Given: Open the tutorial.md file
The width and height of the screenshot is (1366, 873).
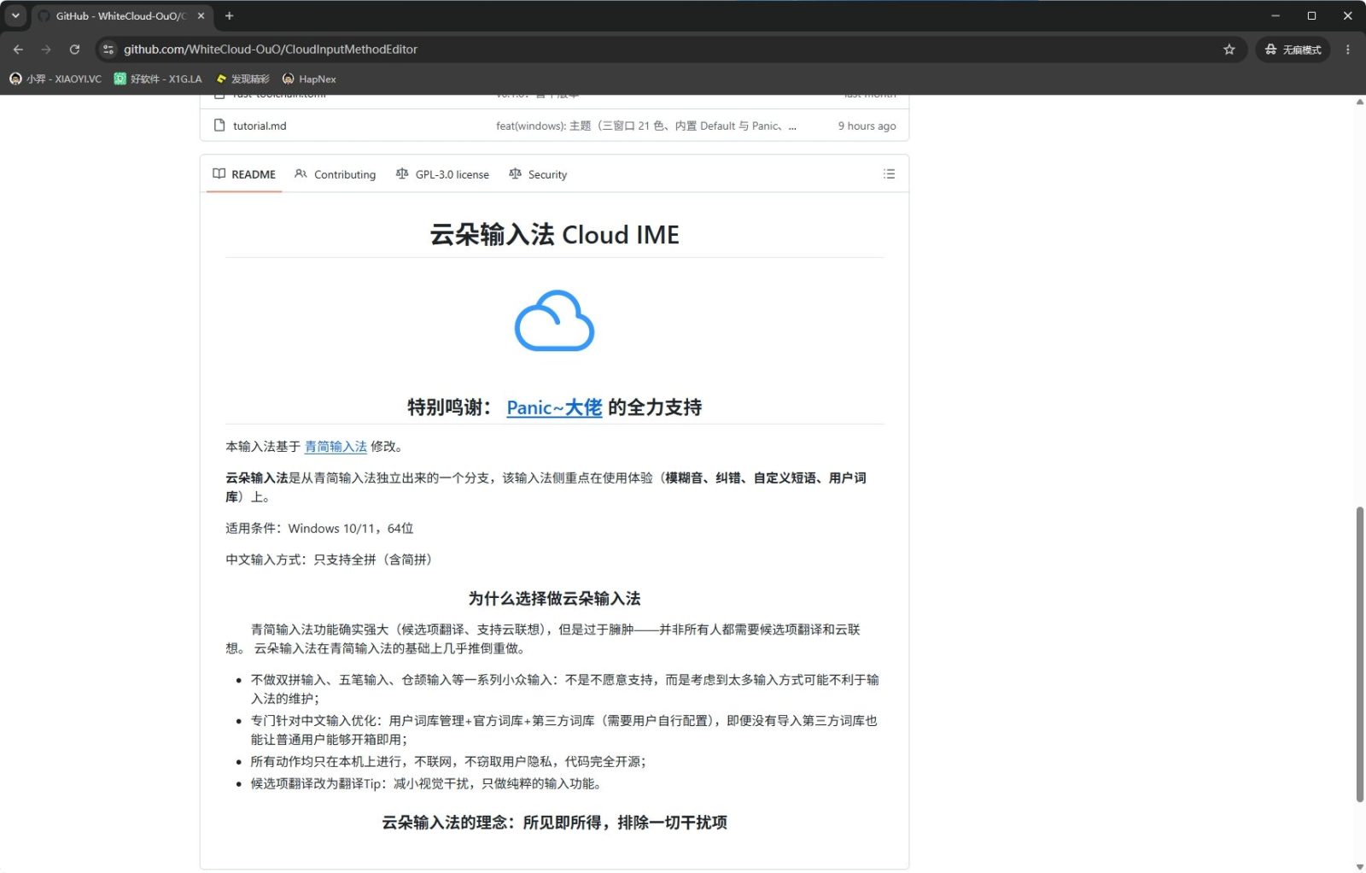Looking at the screenshot, I should coord(260,126).
